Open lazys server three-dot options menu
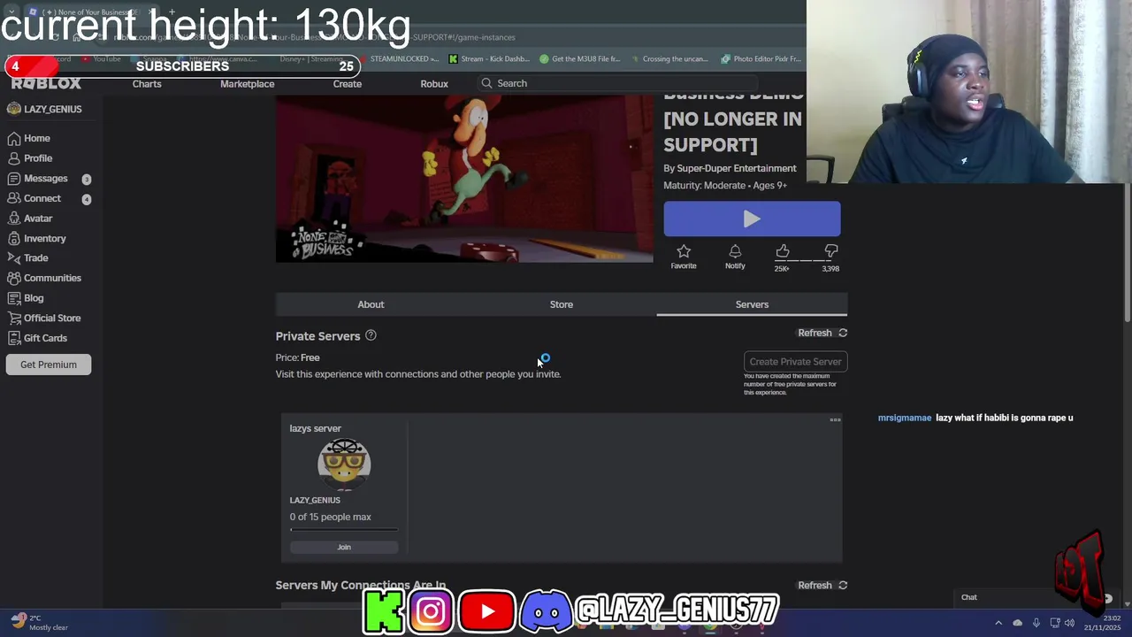 835,420
